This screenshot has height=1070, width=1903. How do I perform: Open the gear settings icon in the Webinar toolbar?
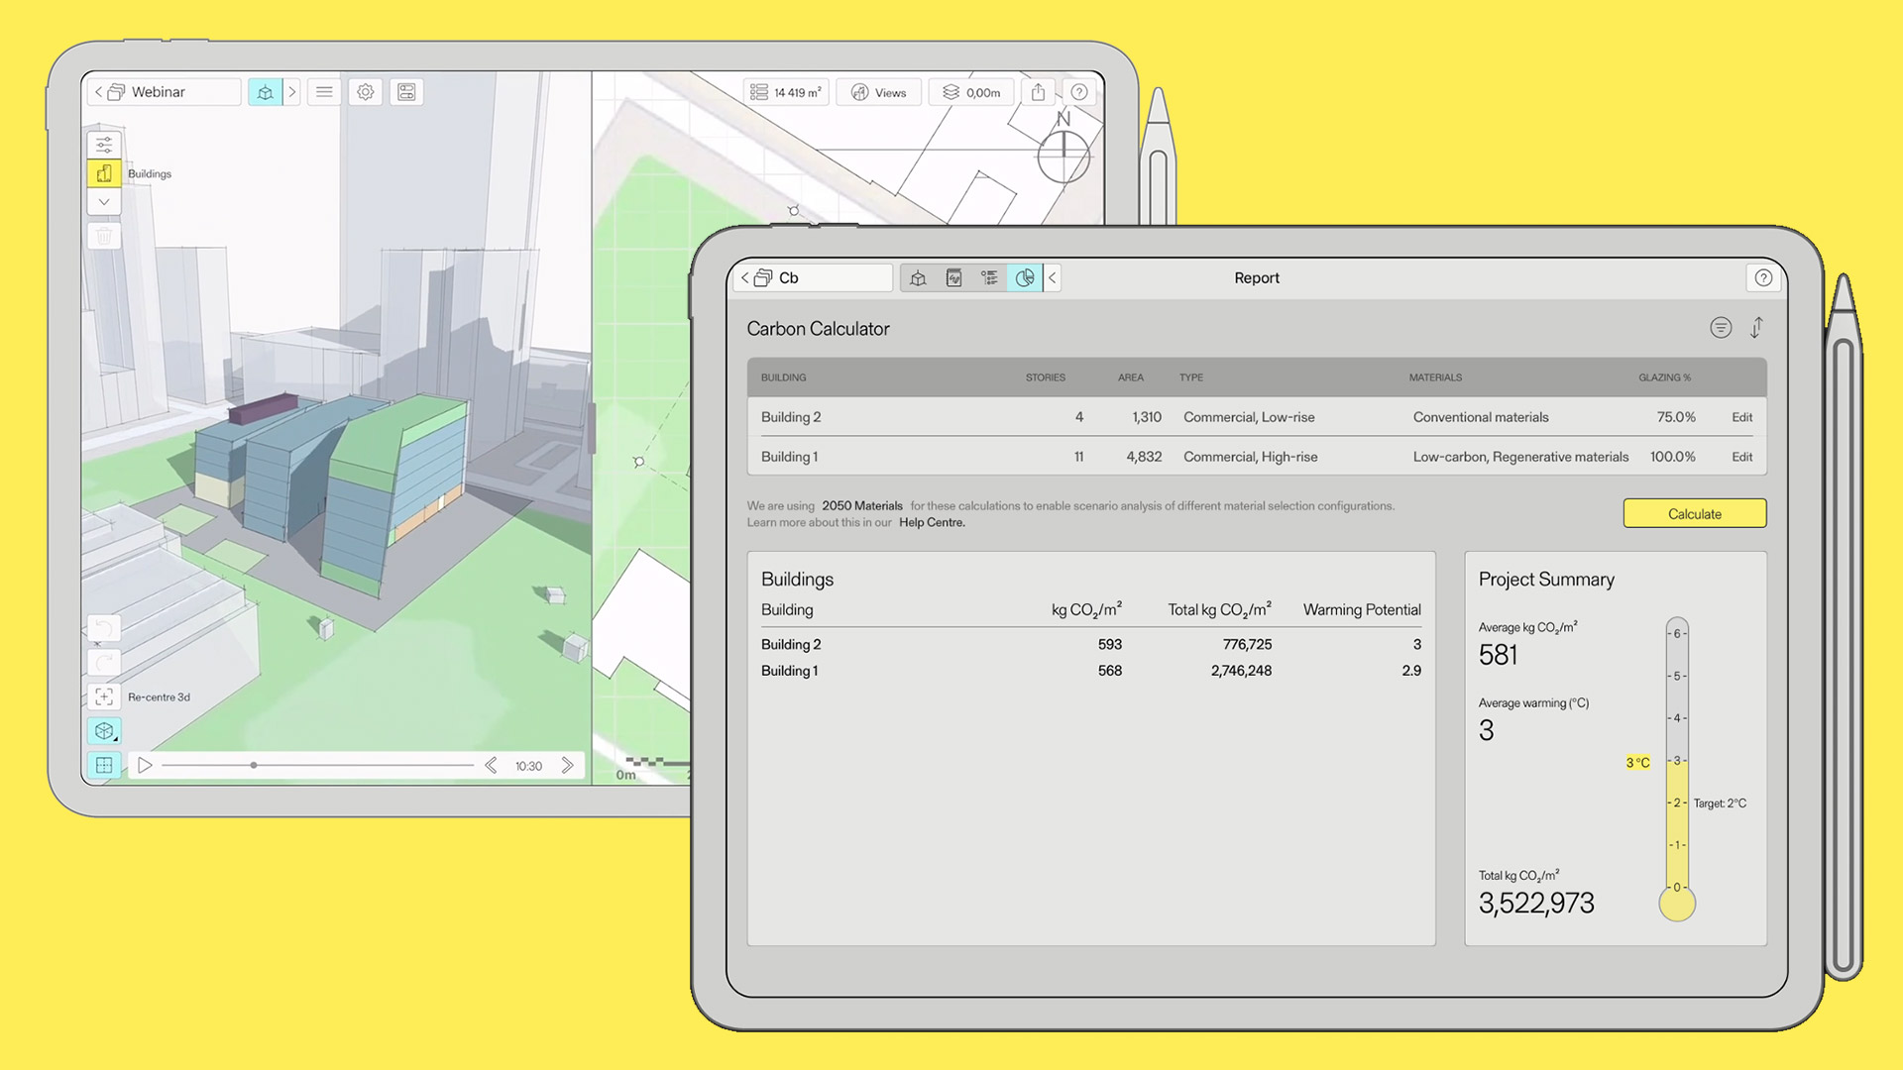pyautogui.click(x=366, y=92)
